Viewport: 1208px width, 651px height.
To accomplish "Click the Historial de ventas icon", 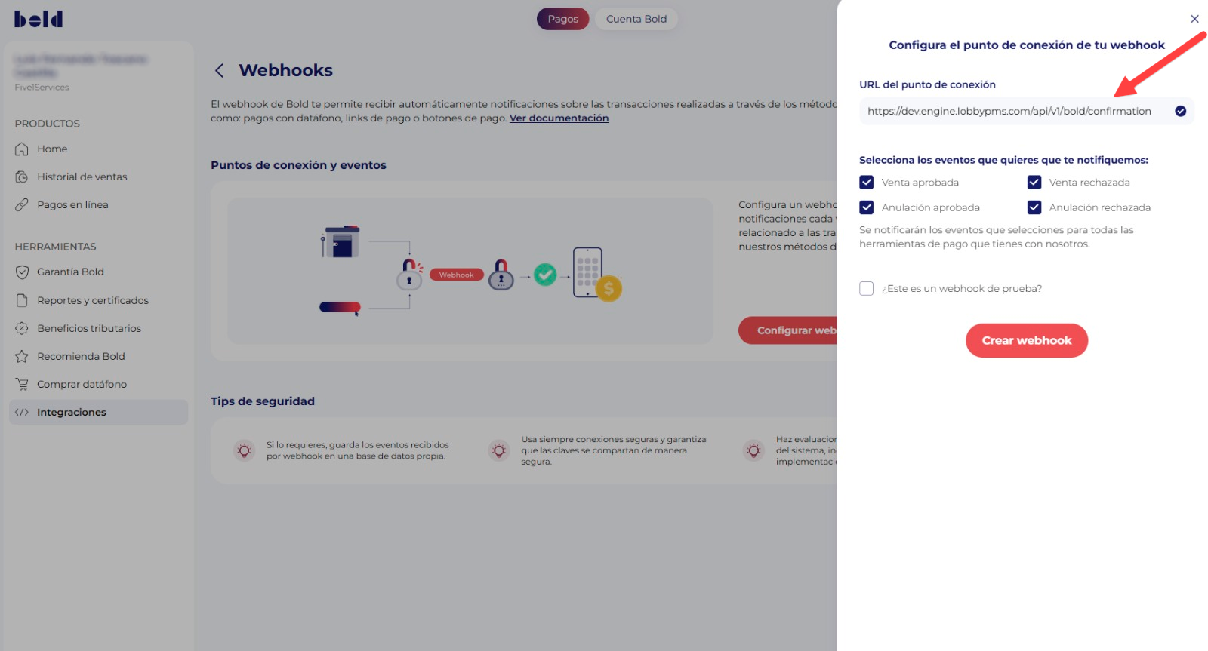I will pyautogui.click(x=22, y=177).
